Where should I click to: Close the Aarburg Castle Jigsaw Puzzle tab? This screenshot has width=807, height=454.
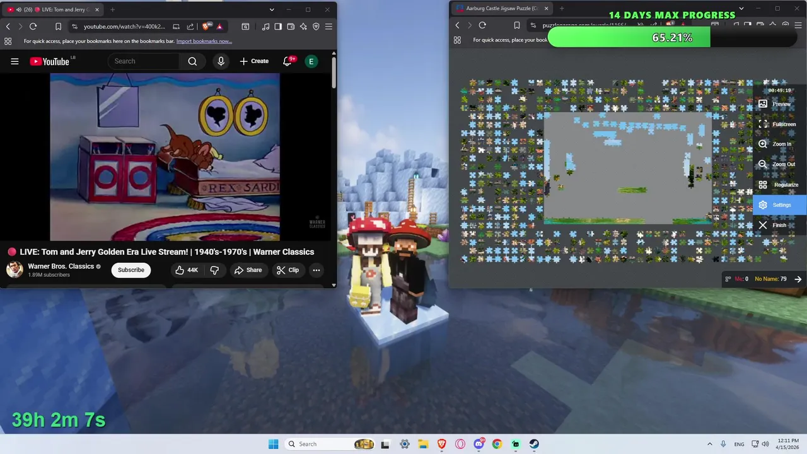click(547, 8)
